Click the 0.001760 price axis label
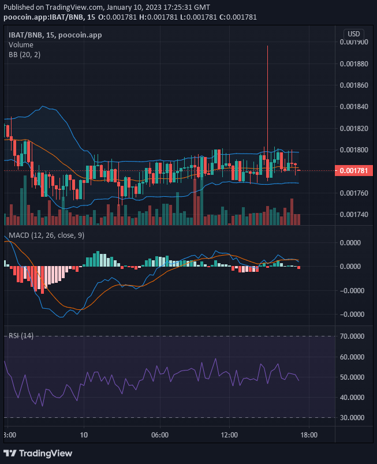 [354, 193]
